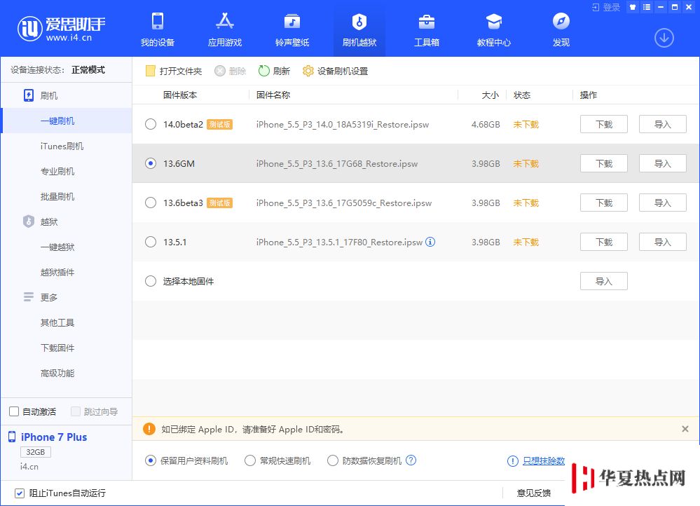
Task: Select 14.0beta2 firmware radio button
Action: [151, 124]
